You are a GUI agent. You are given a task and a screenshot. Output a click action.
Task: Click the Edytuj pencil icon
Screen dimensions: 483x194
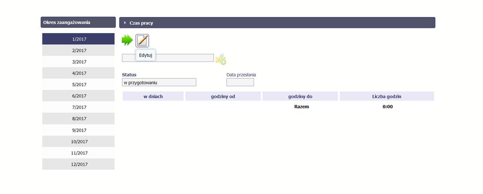[x=142, y=41]
